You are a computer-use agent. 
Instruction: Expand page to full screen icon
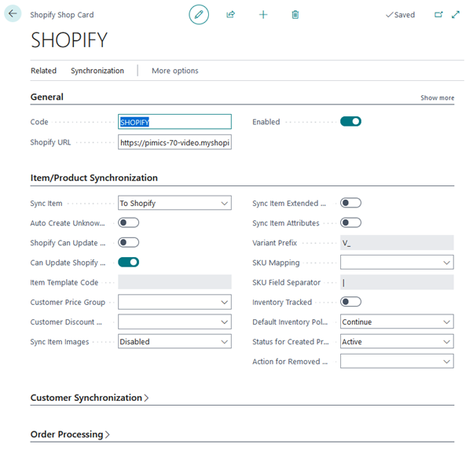pyautogui.click(x=456, y=14)
